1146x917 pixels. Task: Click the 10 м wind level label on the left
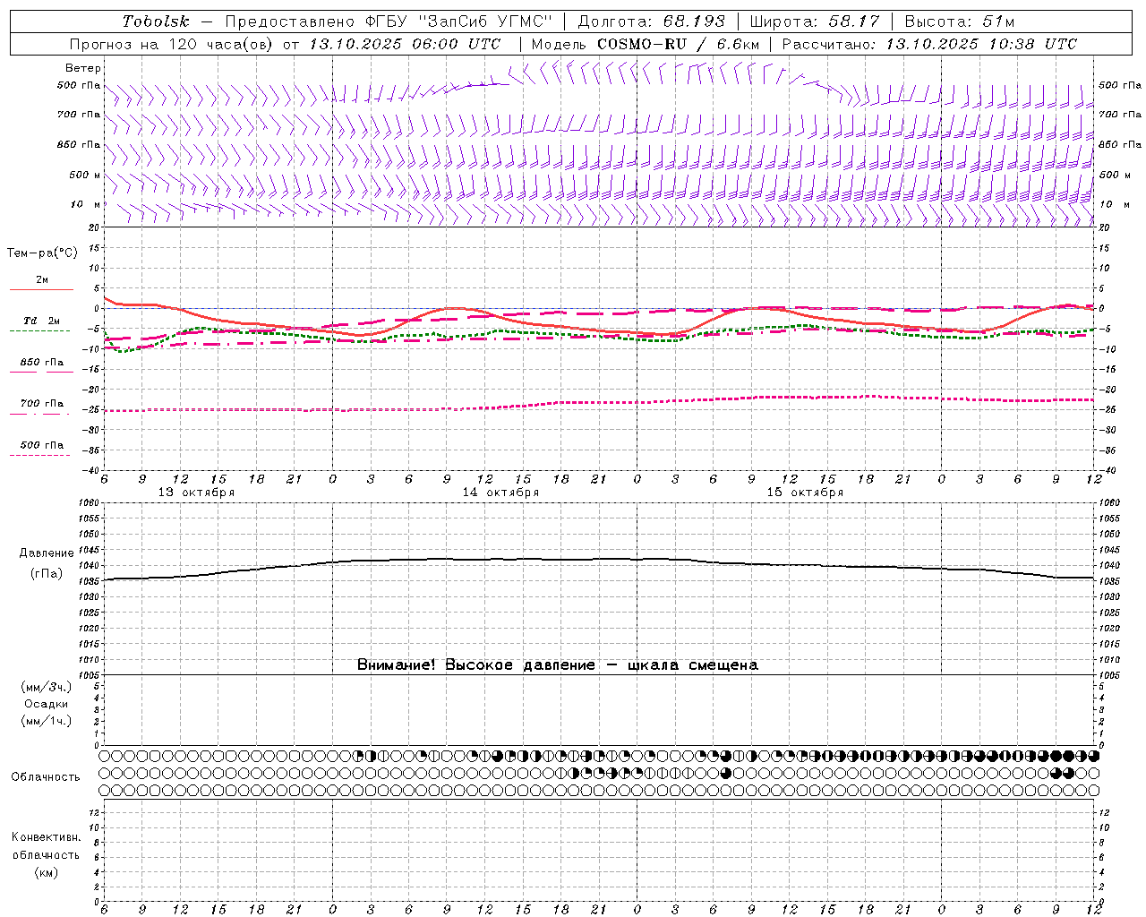pyautogui.click(x=86, y=204)
